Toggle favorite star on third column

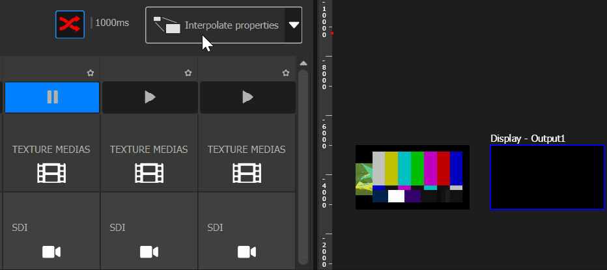click(x=285, y=73)
